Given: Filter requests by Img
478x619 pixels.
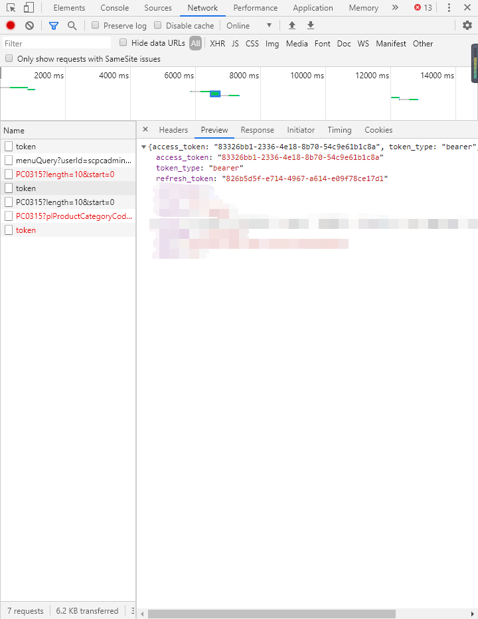Looking at the screenshot, I should (272, 43).
